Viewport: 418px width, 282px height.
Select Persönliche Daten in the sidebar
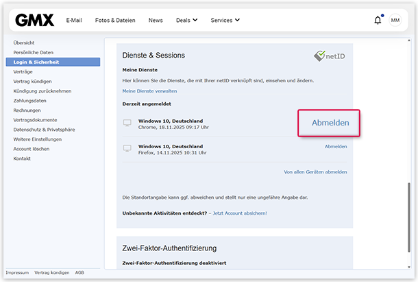pos(34,52)
